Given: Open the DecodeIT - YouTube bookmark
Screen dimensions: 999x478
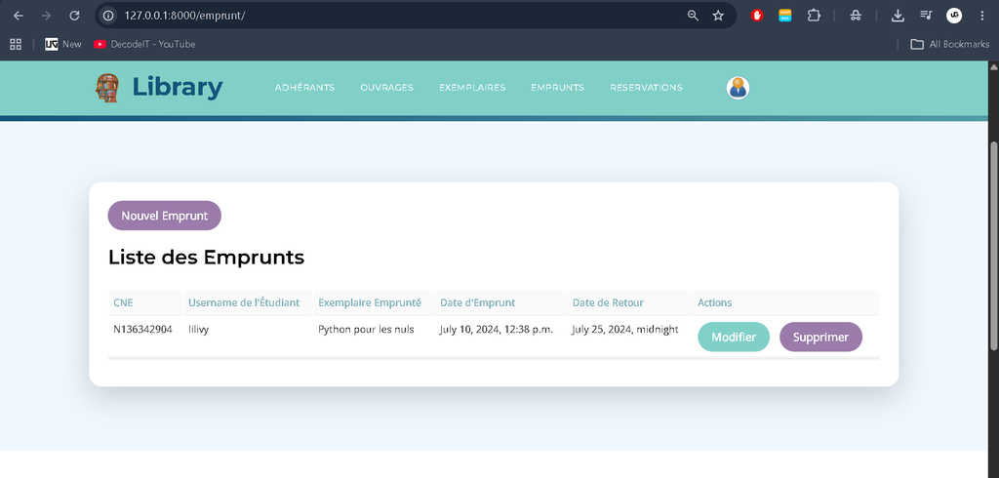Looking at the screenshot, I should coord(144,44).
